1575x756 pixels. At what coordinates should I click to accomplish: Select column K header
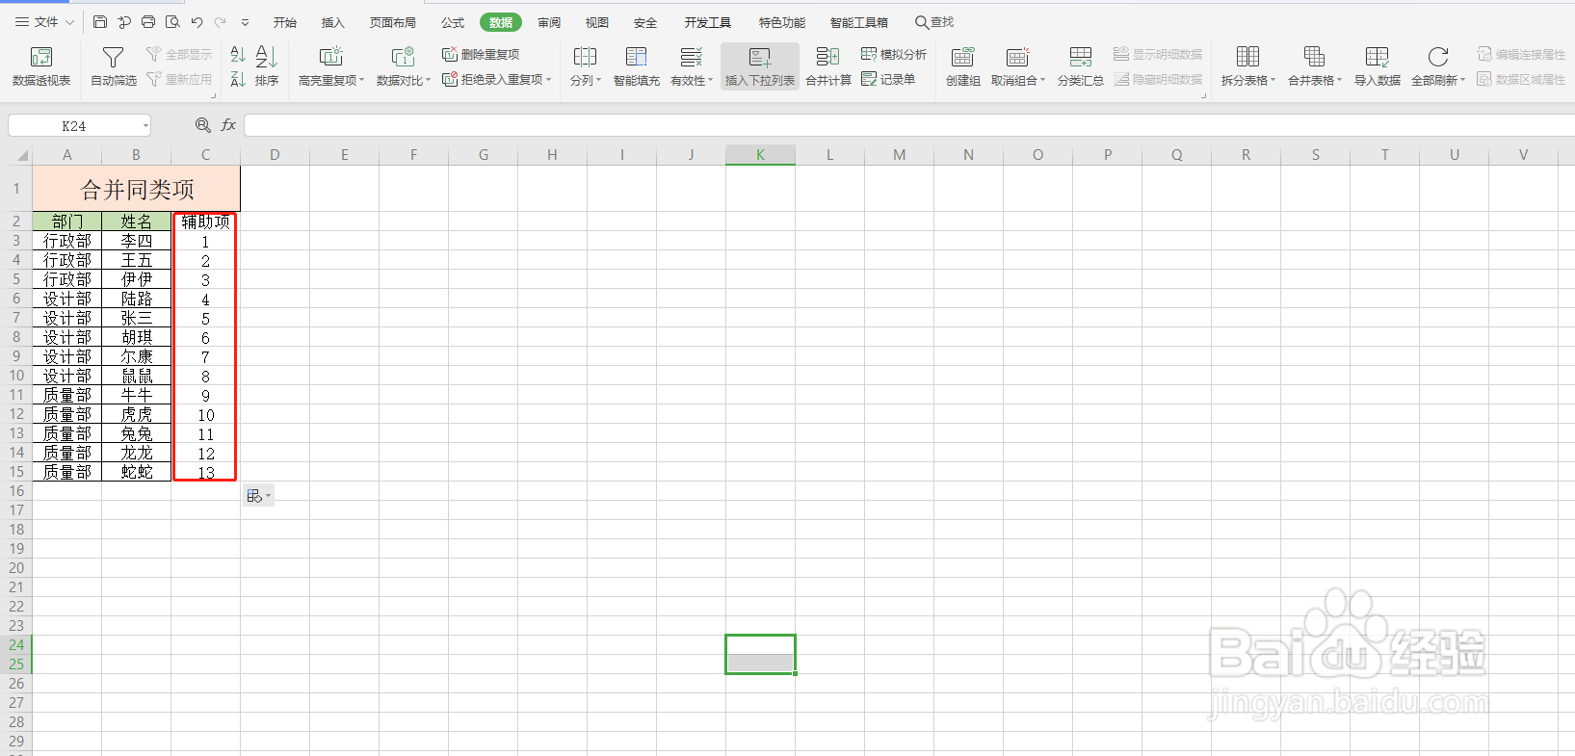coord(760,155)
